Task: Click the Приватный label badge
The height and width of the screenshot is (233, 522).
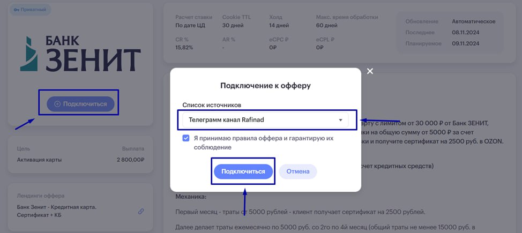Action: [x=29, y=10]
